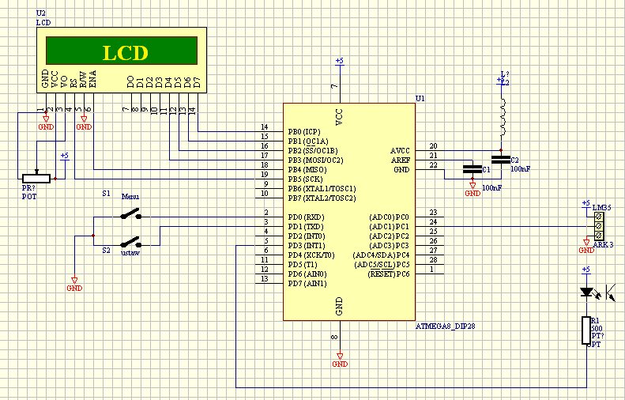Click +5 power symbol beside LM35 connector
The image size is (625, 400).
click(x=586, y=205)
